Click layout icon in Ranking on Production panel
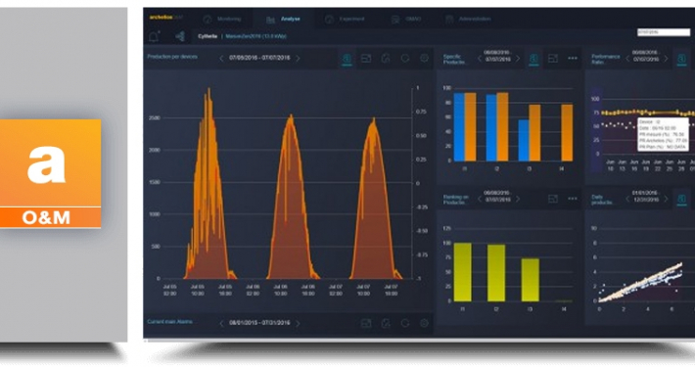 (x=553, y=199)
